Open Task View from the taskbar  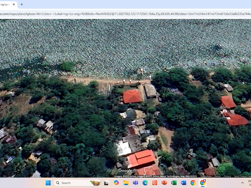pos(107,183)
